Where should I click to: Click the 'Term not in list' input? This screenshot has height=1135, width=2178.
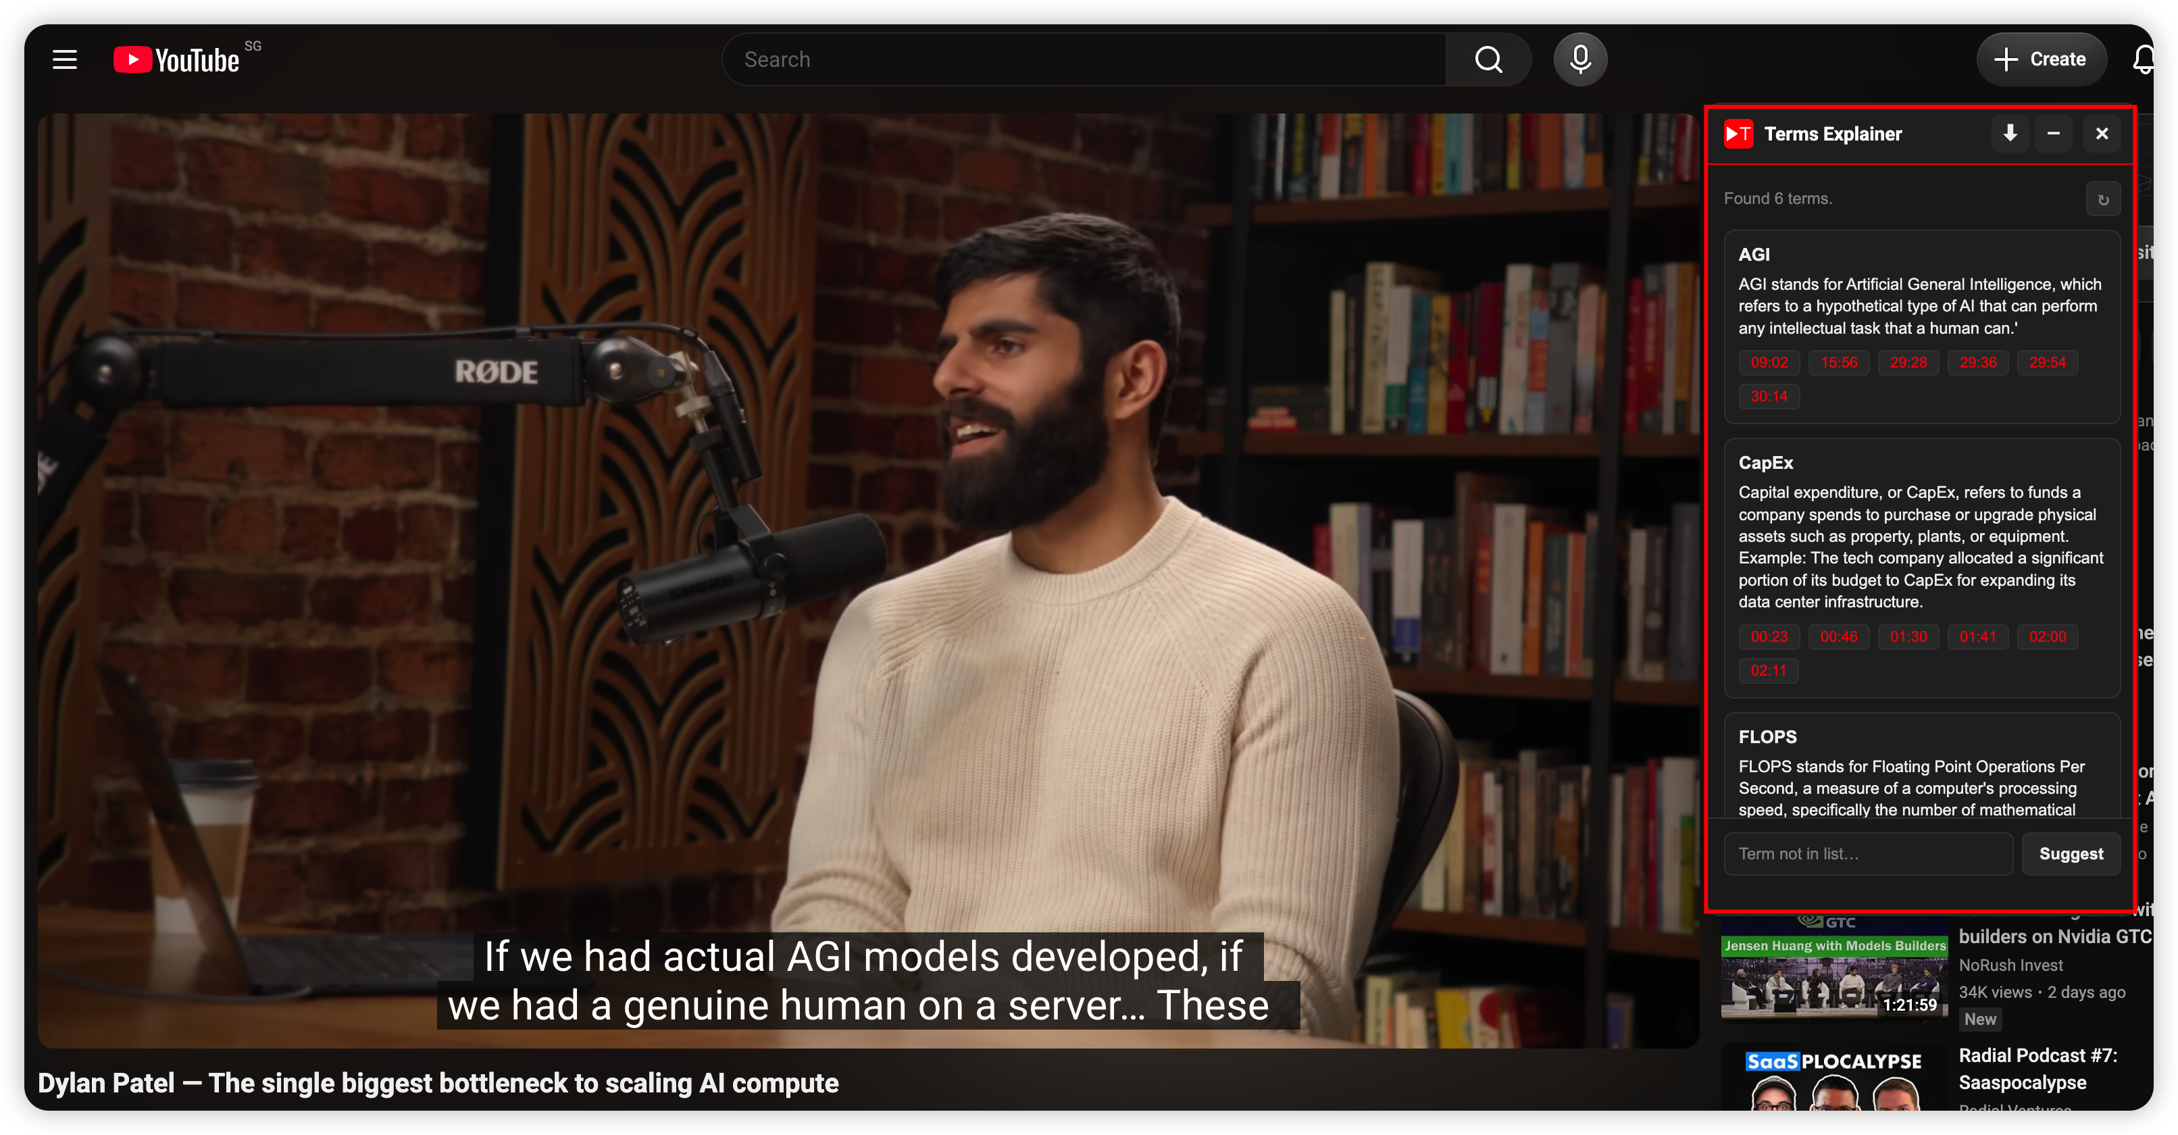coord(1868,853)
